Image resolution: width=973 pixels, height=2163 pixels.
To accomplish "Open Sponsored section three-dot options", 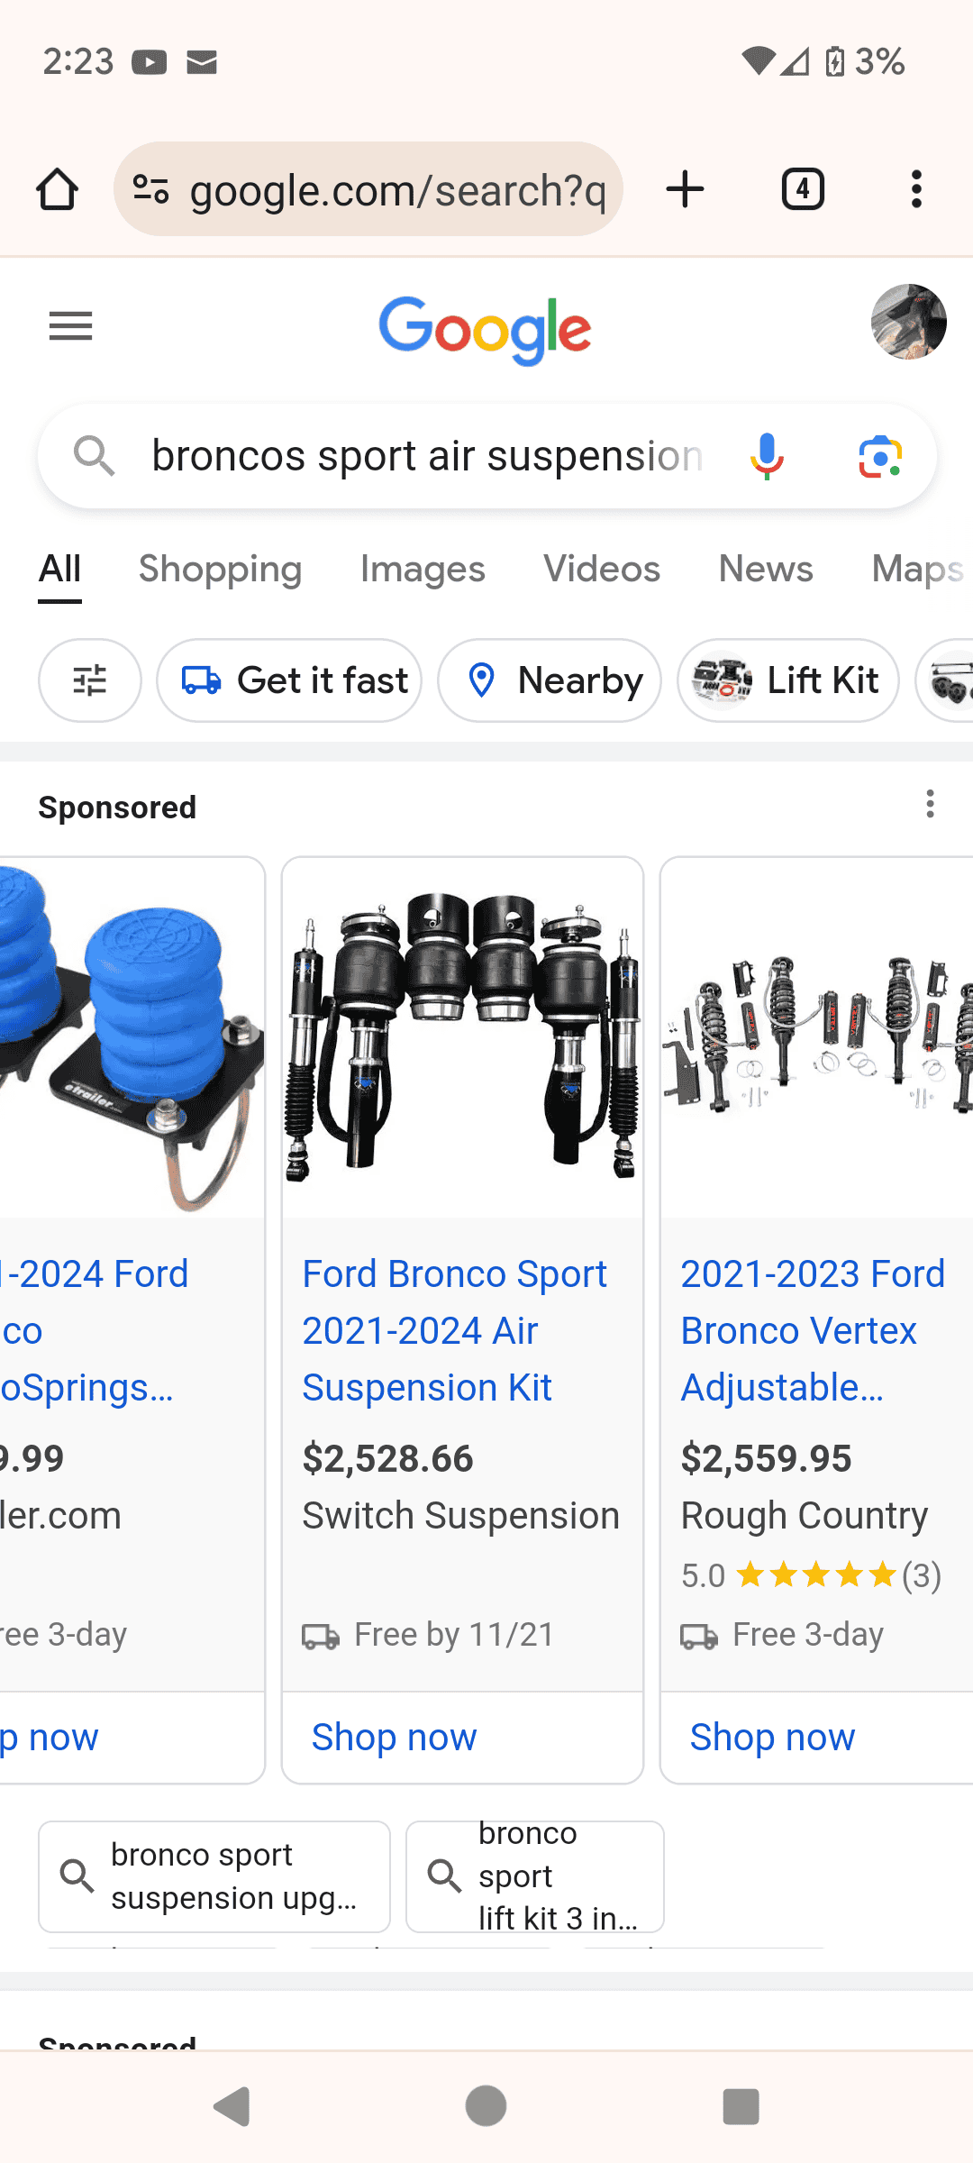I will tap(930, 804).
